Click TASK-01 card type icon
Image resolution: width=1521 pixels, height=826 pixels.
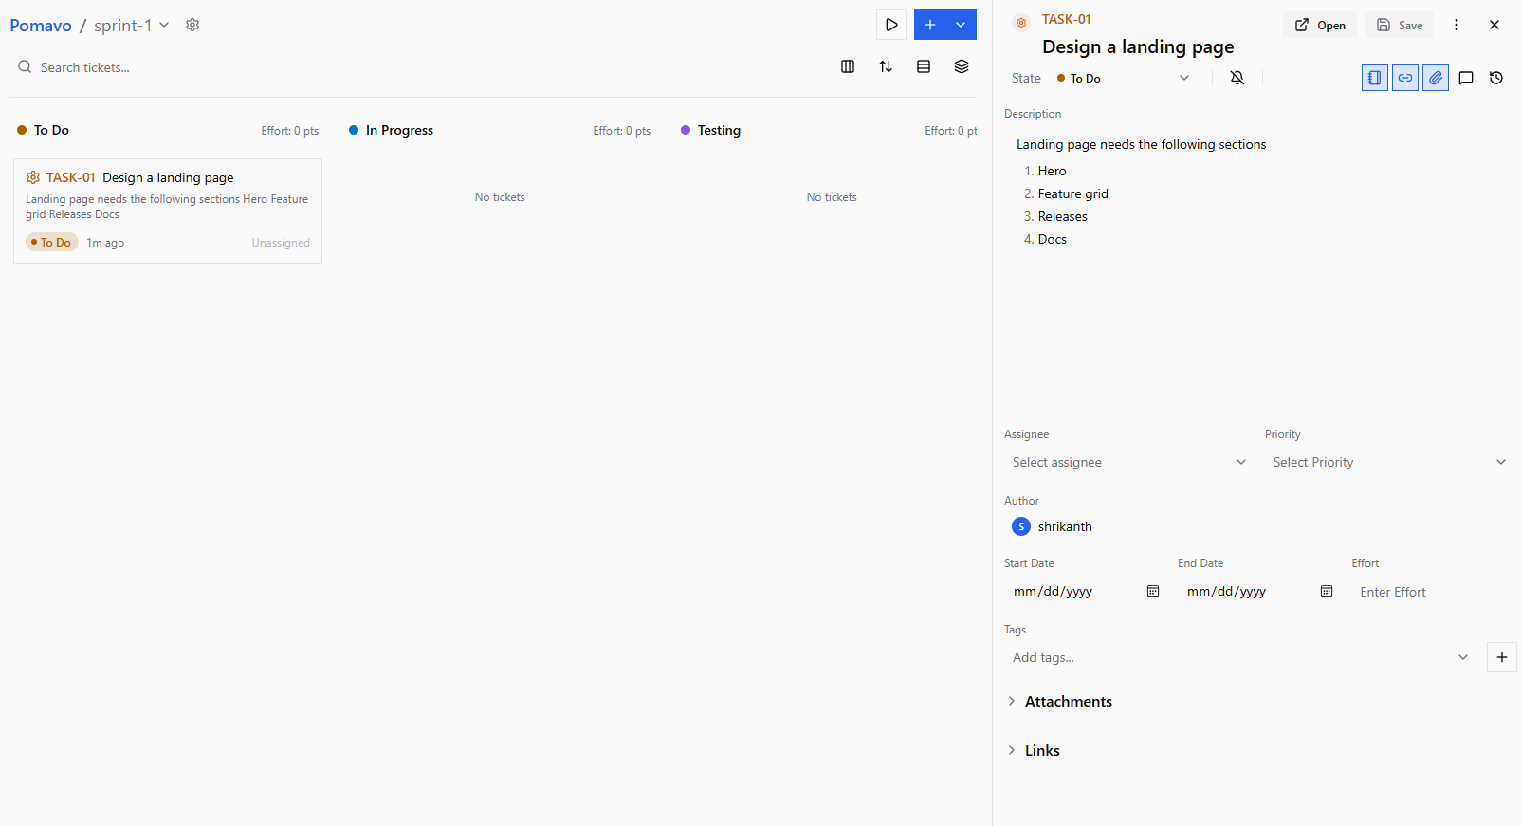pyautogui.click(x=33, y=177)
